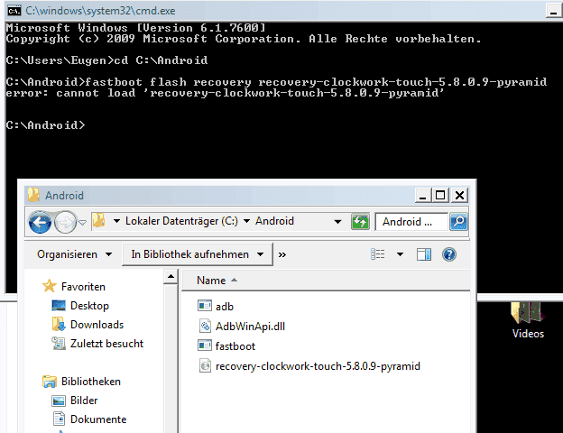Click the Explorer back navigation arrow
This screenshot has width=563, height=433.
point(40,222)
